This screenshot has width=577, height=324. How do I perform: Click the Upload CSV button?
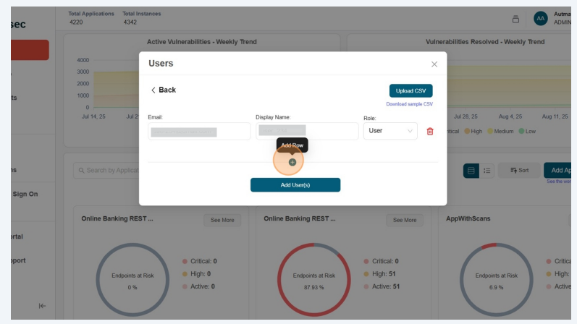(410, 91)
